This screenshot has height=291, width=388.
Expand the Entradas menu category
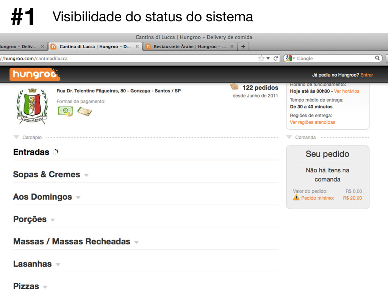[31, 152]
